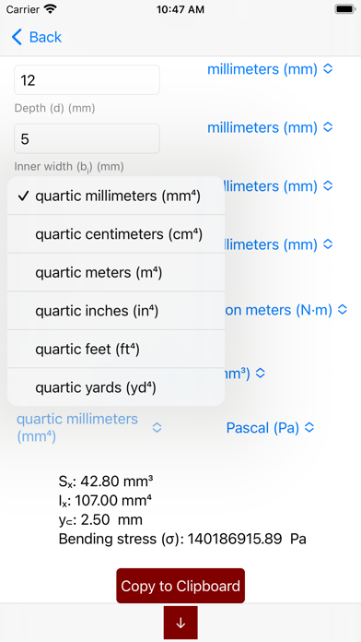Select quartic yards (yd⁴) entry
Screen dimensions: 361x642
coord(116,386)
